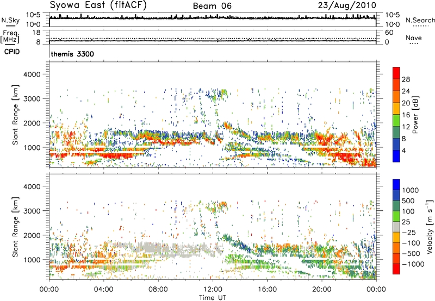Click the gray segment of Velocity colorbar
435x301 pixels.
396,227
